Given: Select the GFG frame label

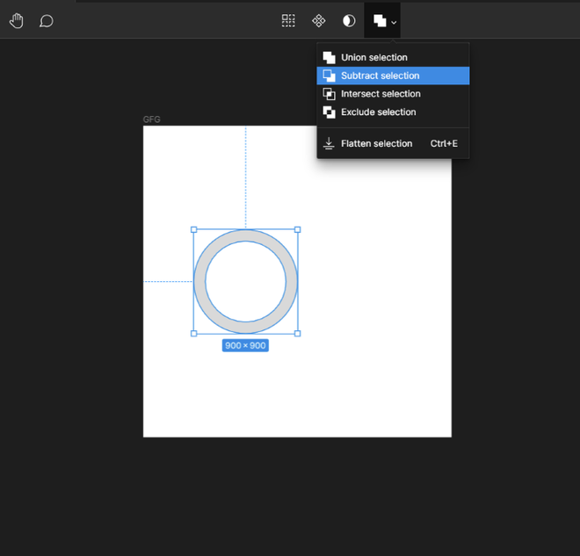Looking at the screenshot, I should (x=152, y=119).
